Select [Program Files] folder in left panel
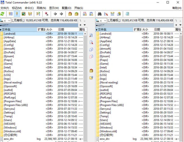184x142 pixels. click(x=42, y=101)
